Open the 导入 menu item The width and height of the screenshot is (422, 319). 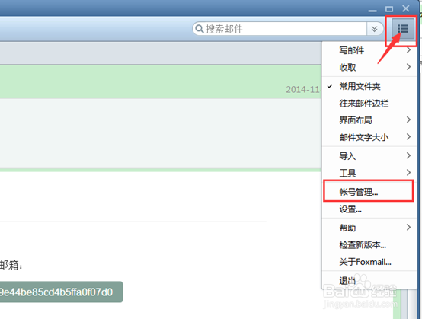click(369, 156)
